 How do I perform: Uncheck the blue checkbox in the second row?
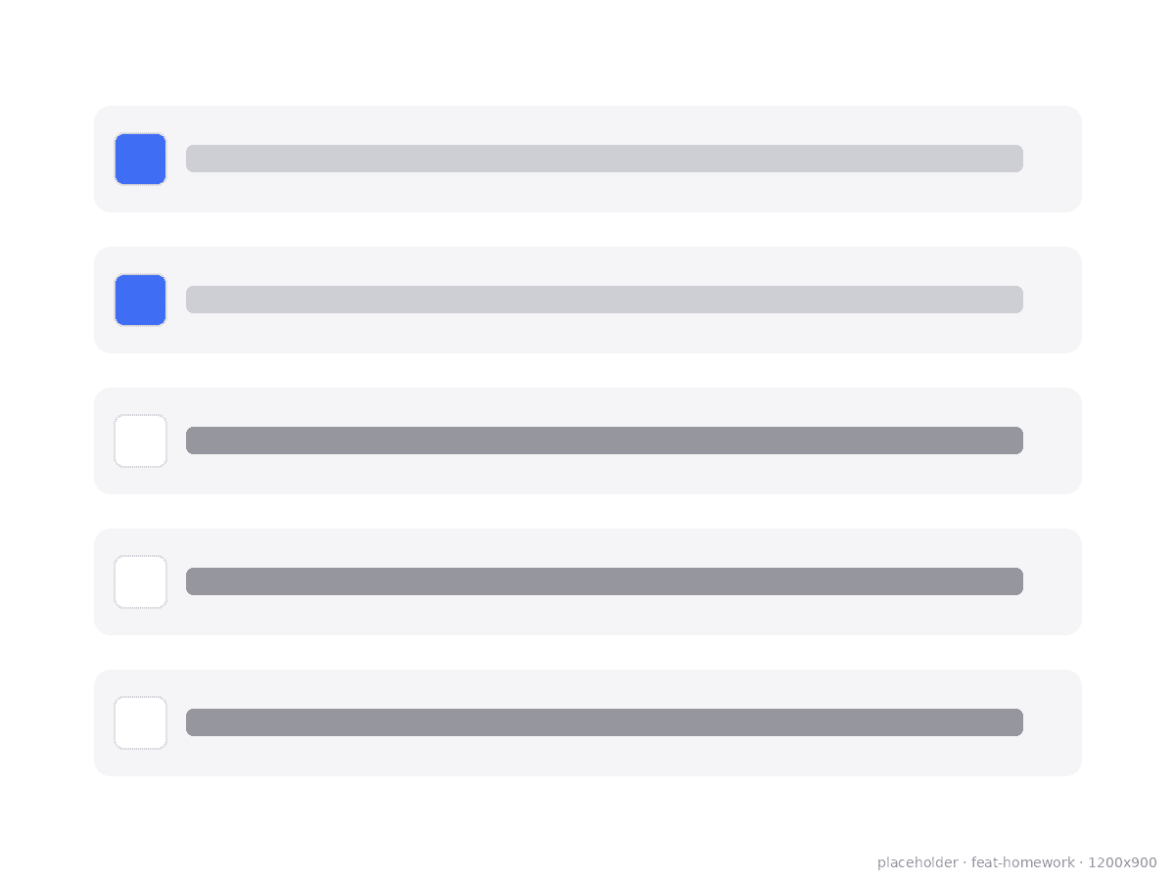140,300
